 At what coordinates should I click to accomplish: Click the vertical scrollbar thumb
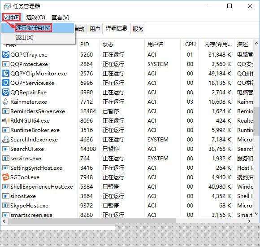(256, 122)
